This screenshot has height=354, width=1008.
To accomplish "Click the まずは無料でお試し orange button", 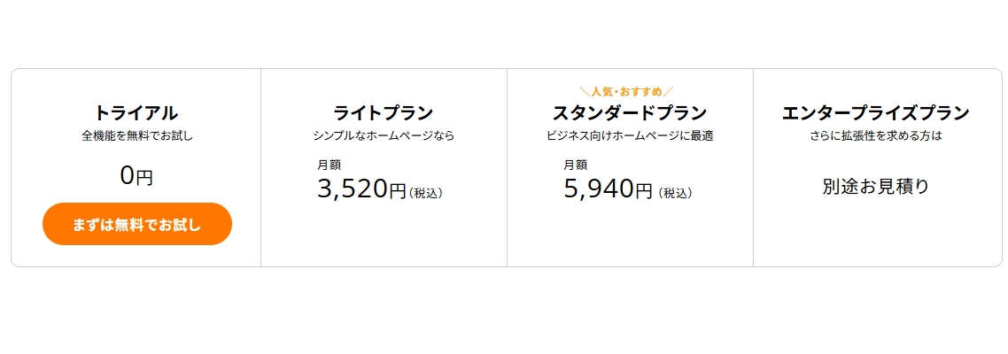I will tap(137, 224).
